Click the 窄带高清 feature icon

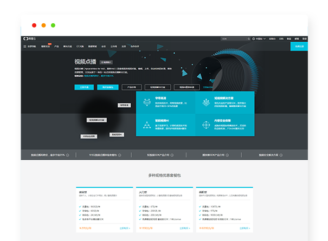coord(145,101)
